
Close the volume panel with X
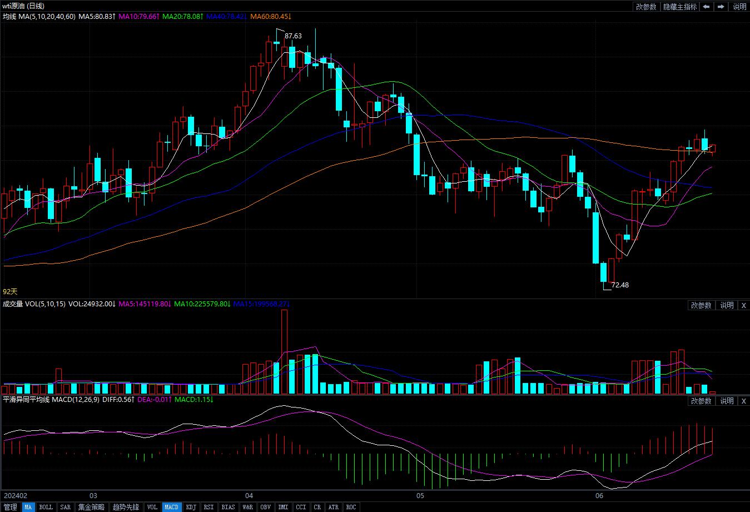[x=744, y=305]
